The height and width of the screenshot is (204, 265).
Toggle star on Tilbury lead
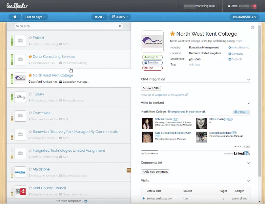(30, 94)
